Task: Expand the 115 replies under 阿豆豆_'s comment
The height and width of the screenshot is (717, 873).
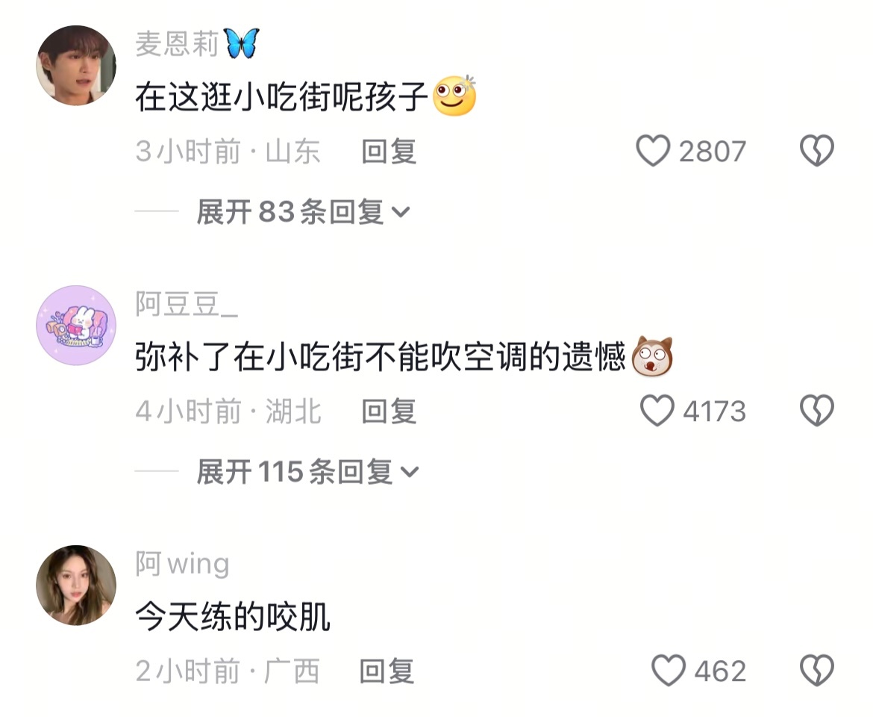Action: point(307,472)
